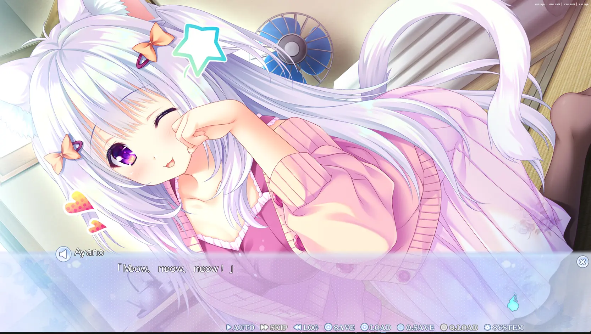Quick load using the Q.LOAD button
Screen dimensions: 591x334
coord(459,327)
